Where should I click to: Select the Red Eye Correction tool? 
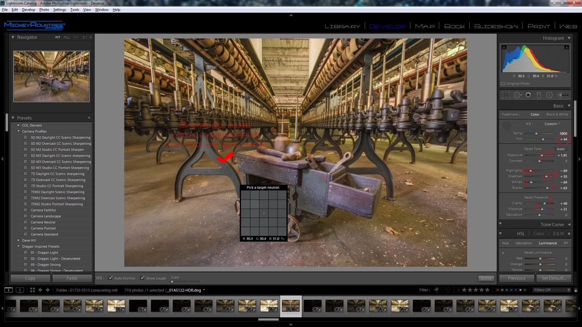pos(528,95)
